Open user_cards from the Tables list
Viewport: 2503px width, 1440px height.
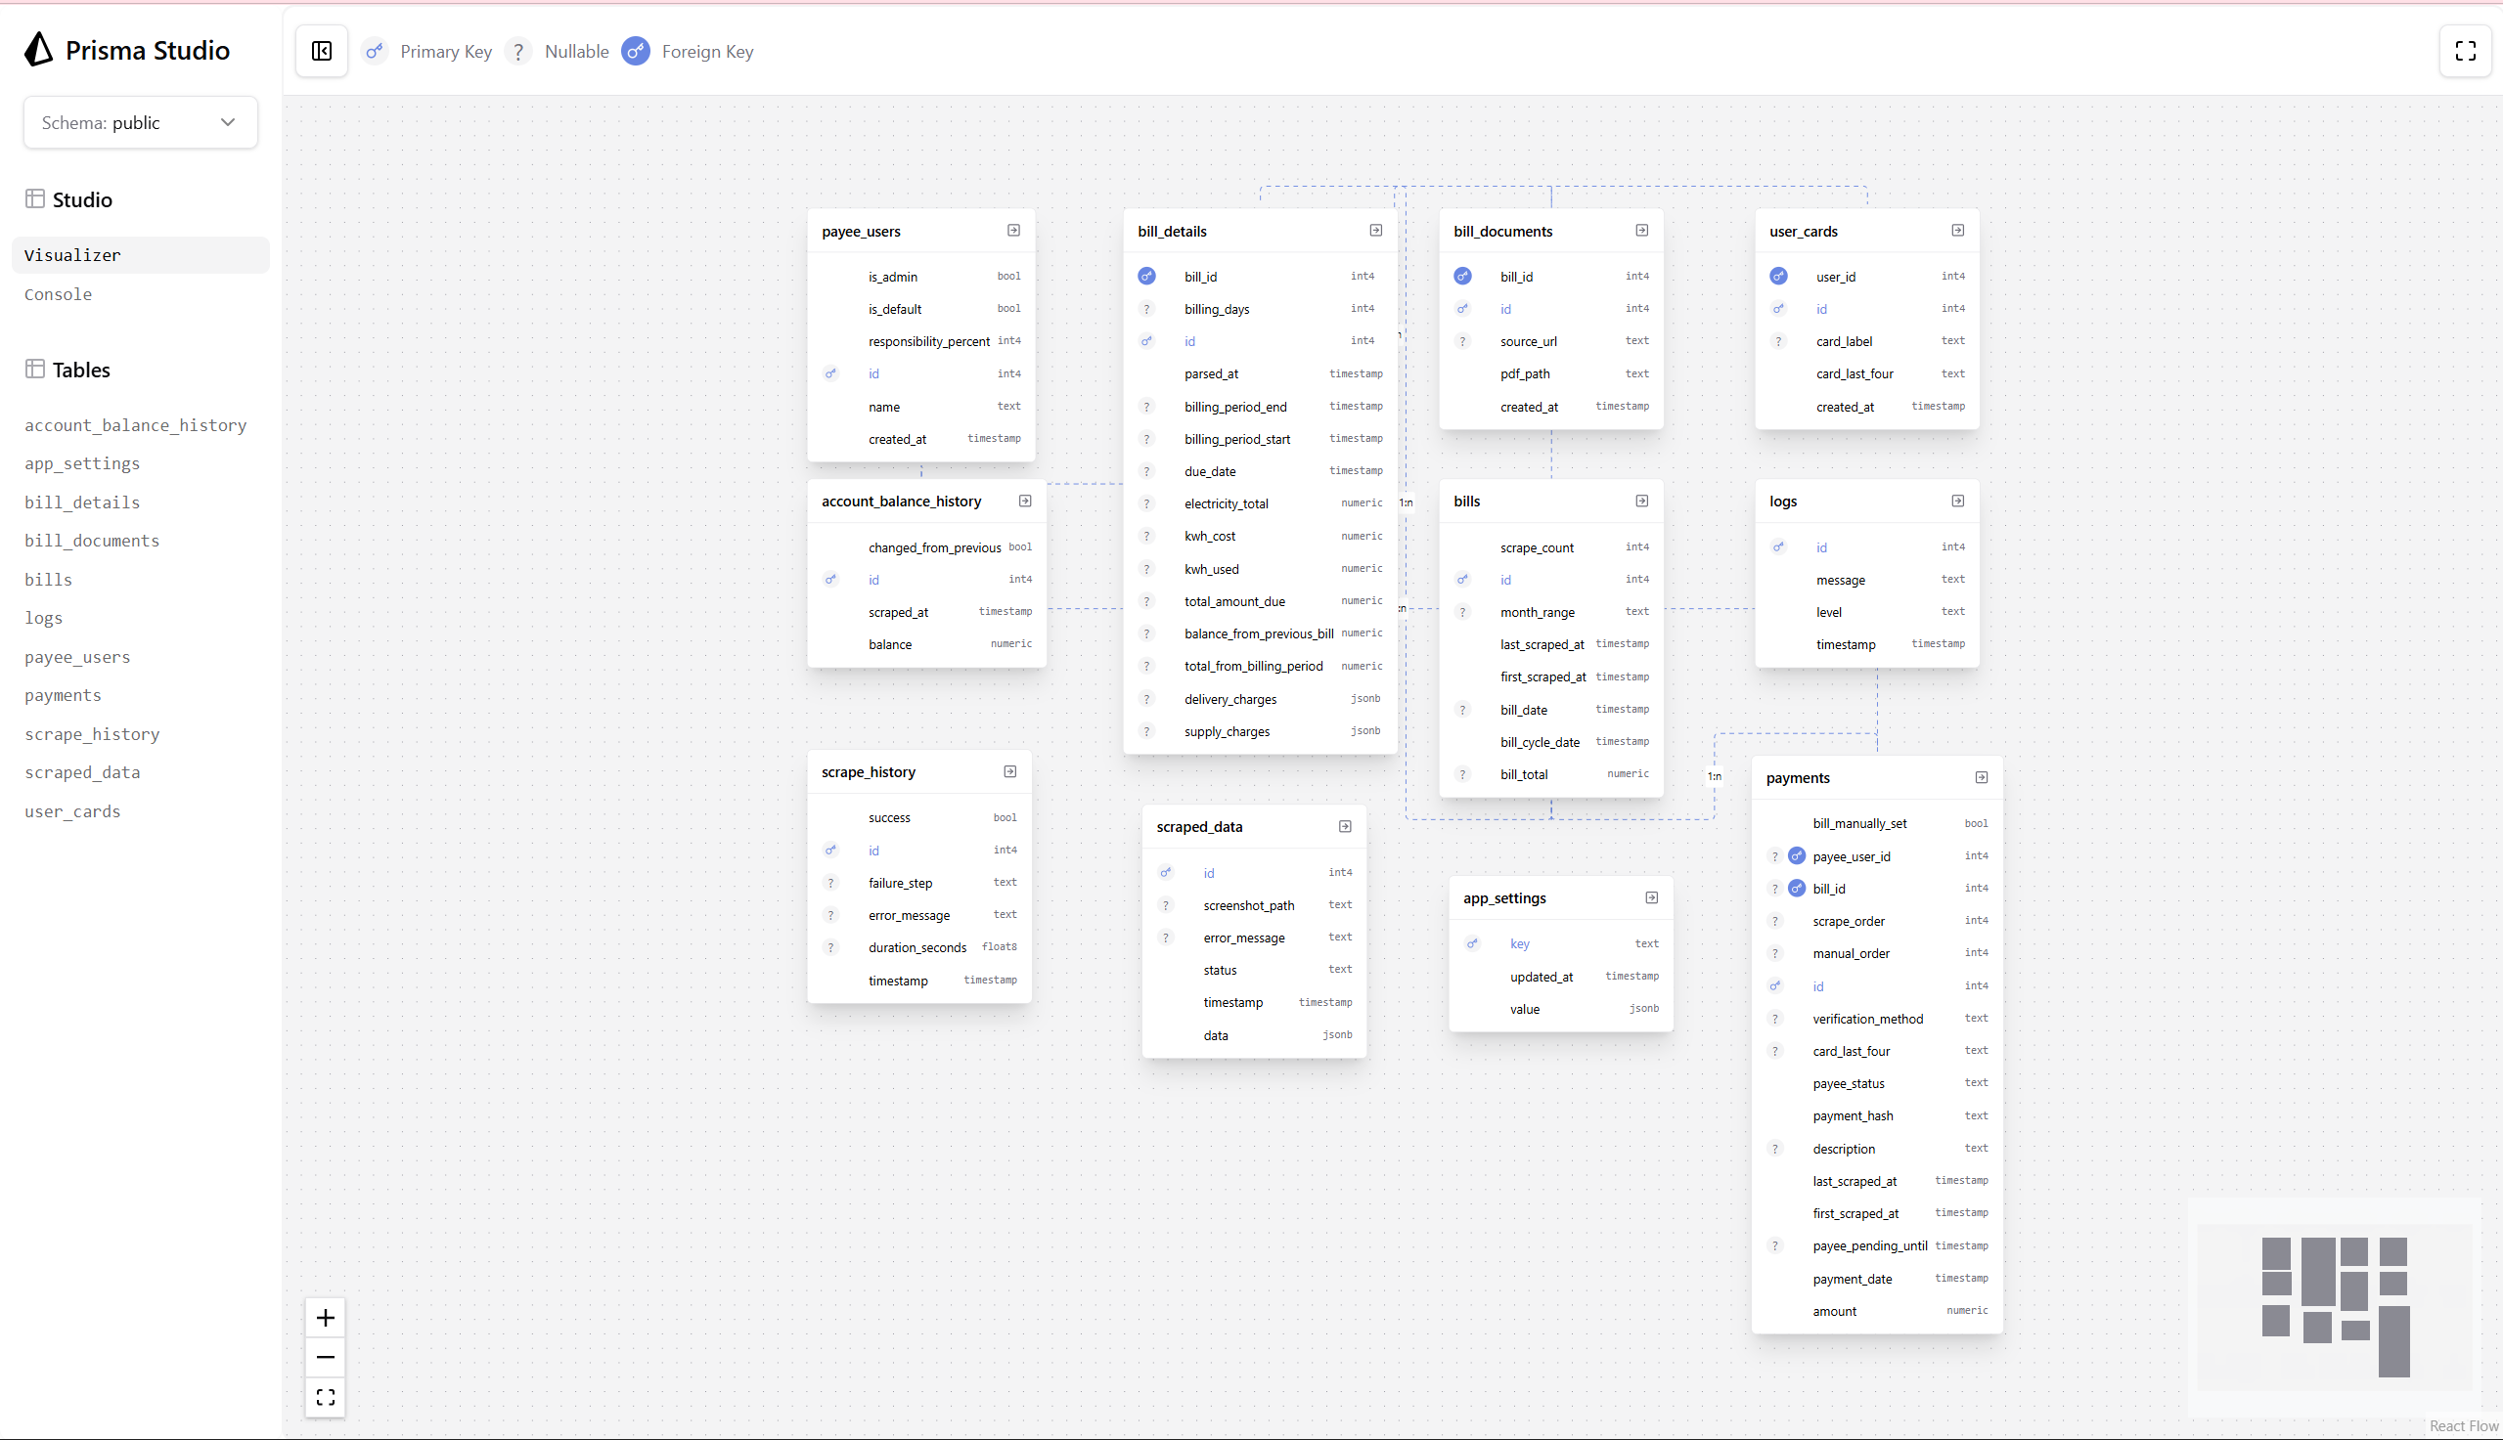(72, 811)
